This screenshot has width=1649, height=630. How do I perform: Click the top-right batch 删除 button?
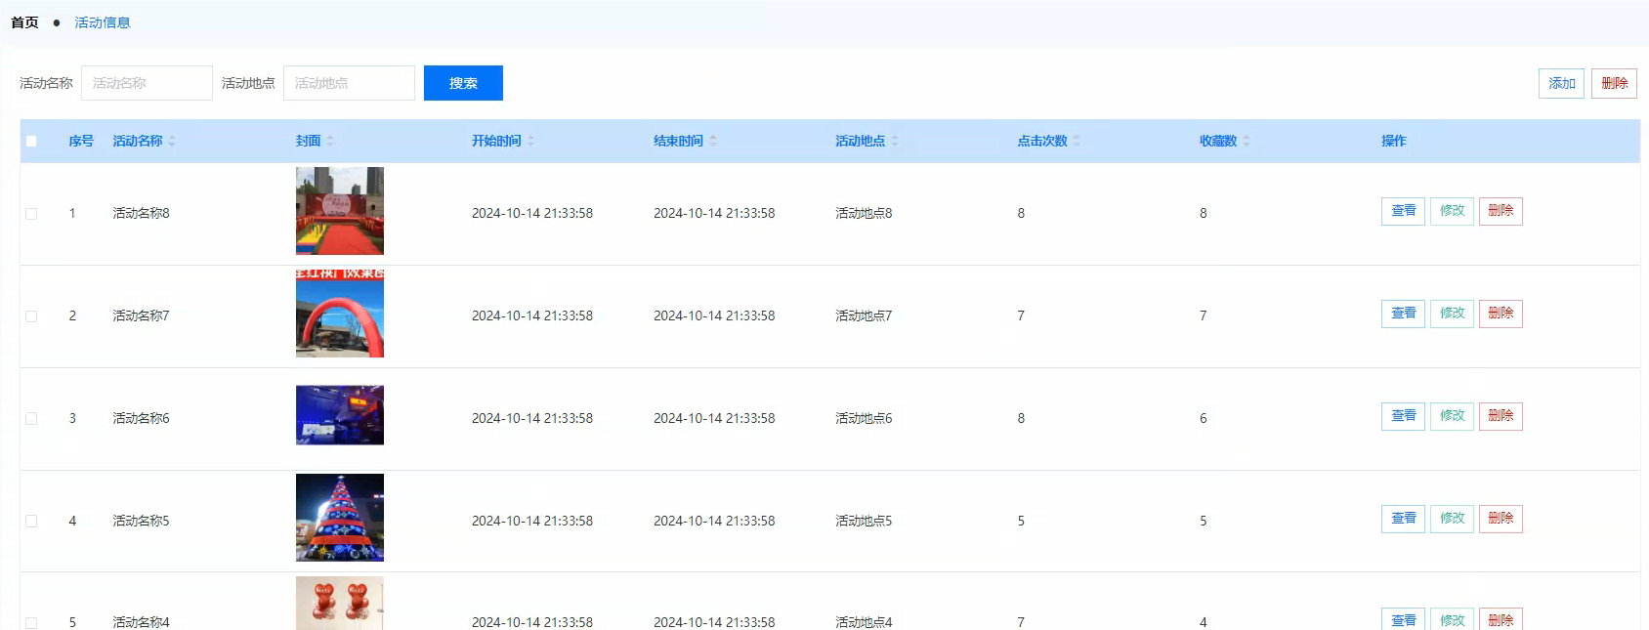point(1614,83)
